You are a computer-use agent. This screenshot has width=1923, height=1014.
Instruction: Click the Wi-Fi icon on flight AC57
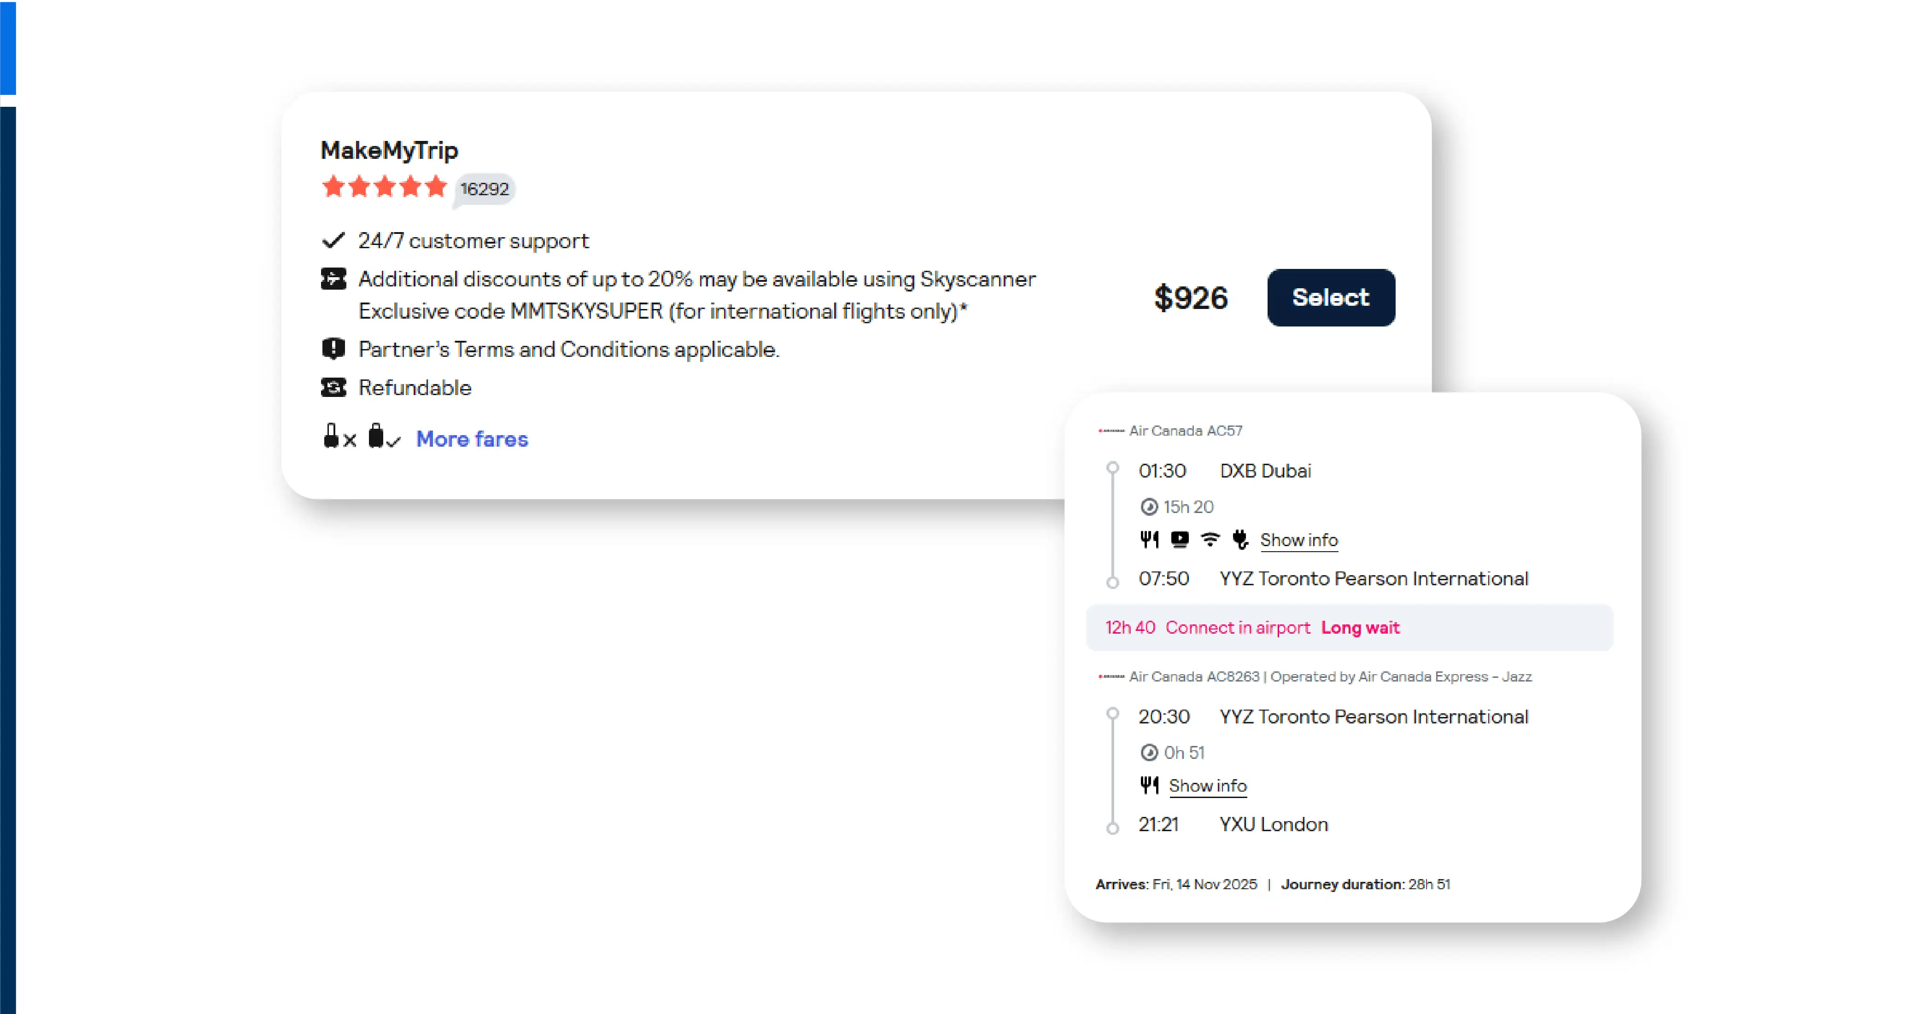point(1210,539)
